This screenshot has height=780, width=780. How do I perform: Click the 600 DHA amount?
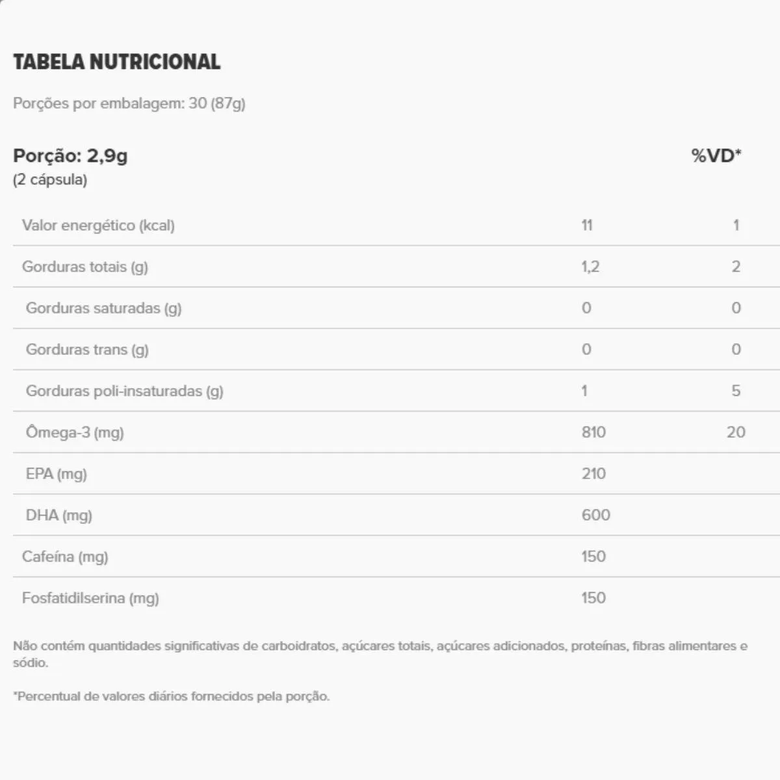(595, 515)
